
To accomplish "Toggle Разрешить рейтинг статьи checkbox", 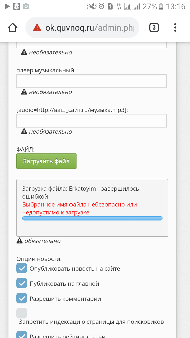I will click(22, 335).
